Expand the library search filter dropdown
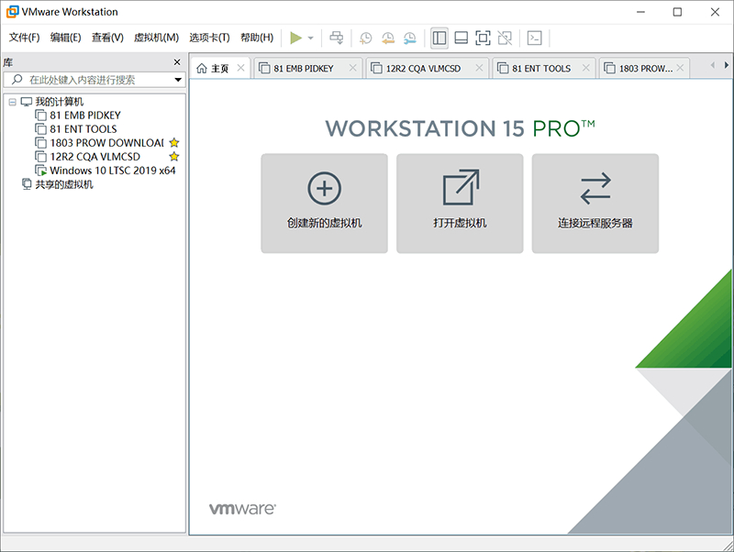The height and width of the screenshot is (552, 734). pos(178,80)
